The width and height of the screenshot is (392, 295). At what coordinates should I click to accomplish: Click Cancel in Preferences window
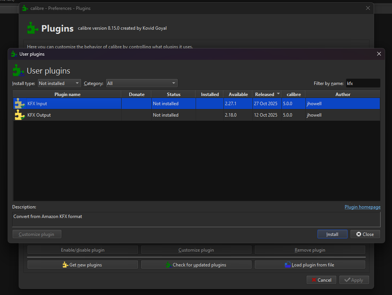[322, 280]
